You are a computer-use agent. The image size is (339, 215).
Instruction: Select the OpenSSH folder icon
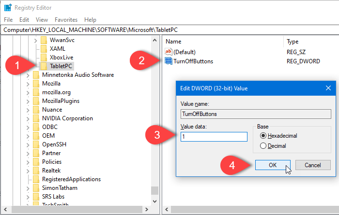[x=35, y=144]
